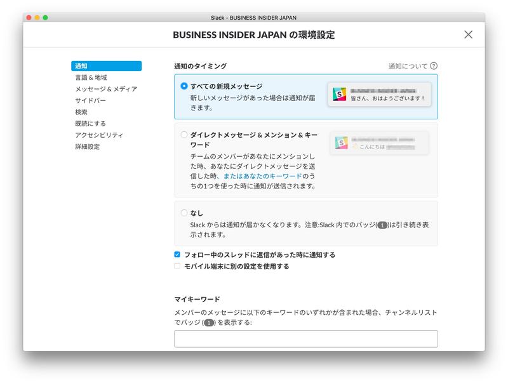
Task: Switch to 言語 & 地域 settings
Action: coord(91,77)
